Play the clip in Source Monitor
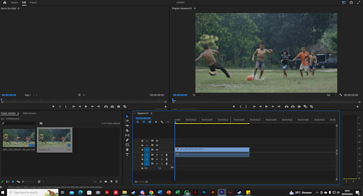Image resolution: width=363 pixels, height=196 pixels. (x=86, y=107)
